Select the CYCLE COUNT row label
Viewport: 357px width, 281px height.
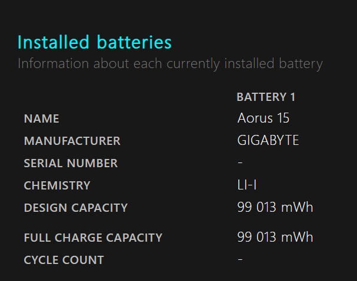pyautogui.click(x=64, y=260)
